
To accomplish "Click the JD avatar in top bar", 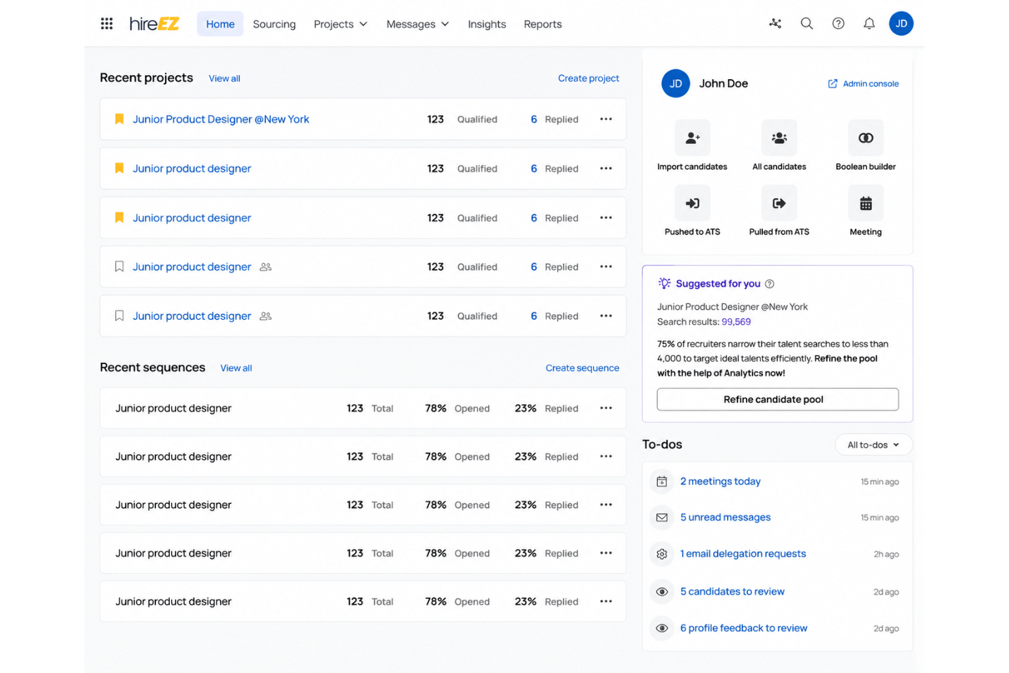I will (901, 24).
